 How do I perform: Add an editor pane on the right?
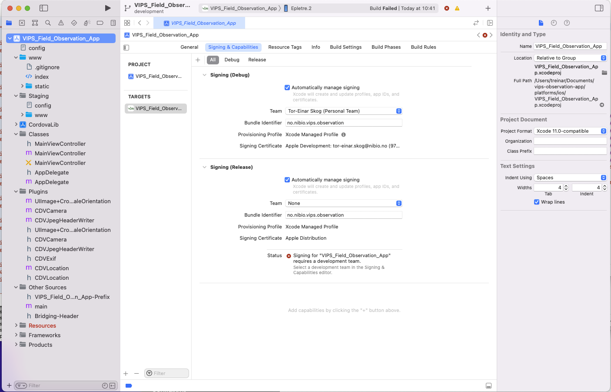[490, 23]
